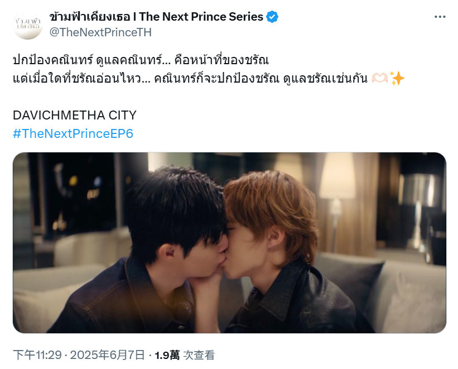The image size is (458, 369).
Task: Click the 1.9萬 view count
Action: [167, 355]
